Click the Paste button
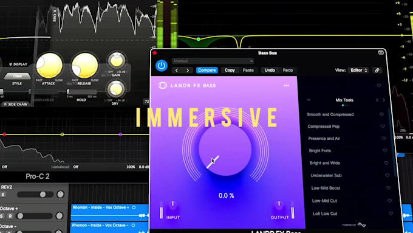Viewport: 413px width, 233px height. tap(248, 70)
